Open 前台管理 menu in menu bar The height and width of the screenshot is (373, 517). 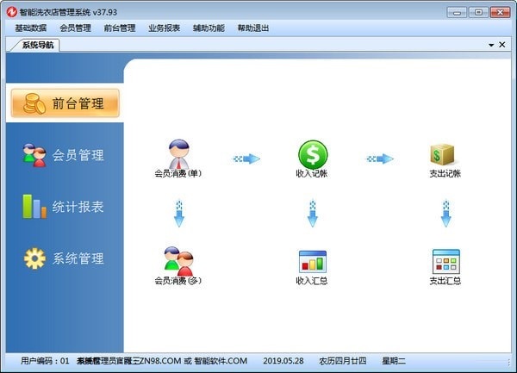click(x=120, y=28)
